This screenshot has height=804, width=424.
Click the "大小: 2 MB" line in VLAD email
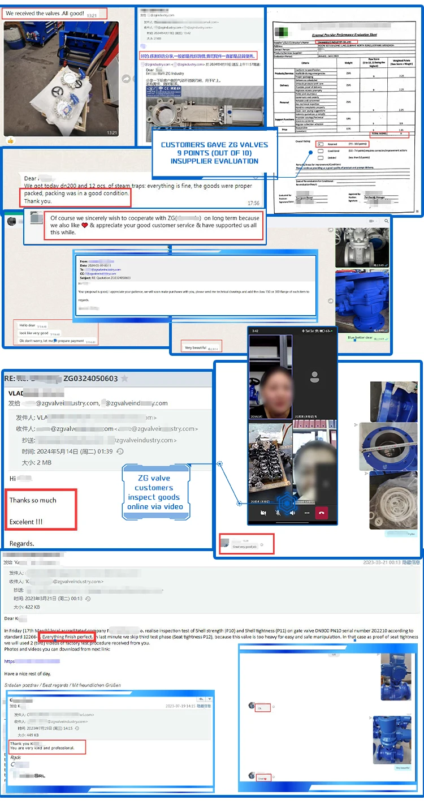pos(37,462)
